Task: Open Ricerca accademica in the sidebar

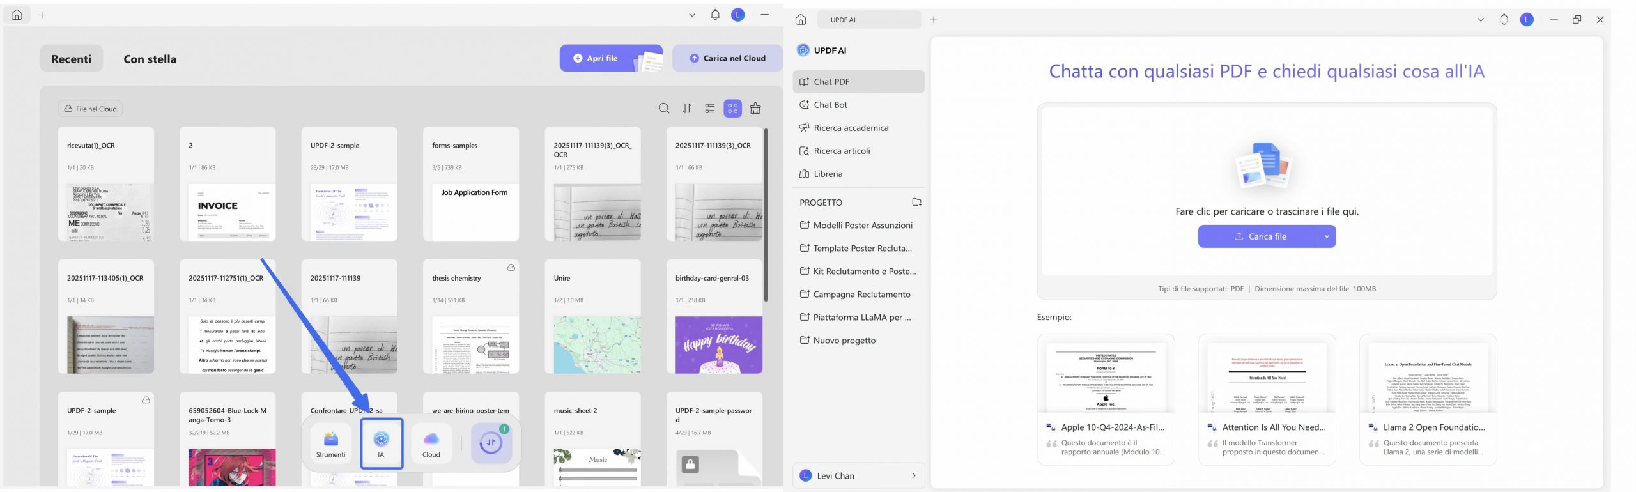Action: [858, 128]
